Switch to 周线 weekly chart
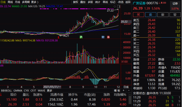The width and height of the screenshot is (182, 107). click(10, 2)
